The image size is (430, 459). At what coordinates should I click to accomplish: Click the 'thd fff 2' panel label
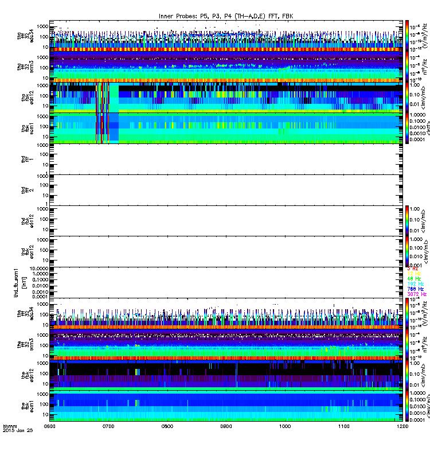point(27,190)
